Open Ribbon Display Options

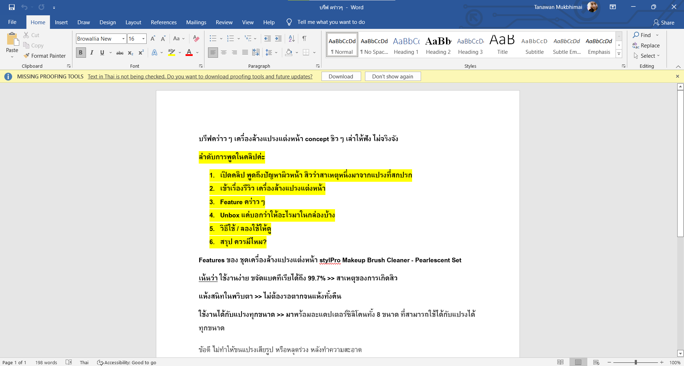click(613, 7)
